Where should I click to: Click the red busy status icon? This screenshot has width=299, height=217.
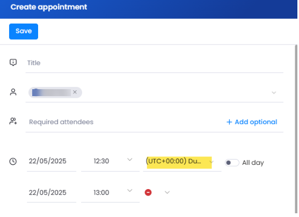pyautogui.click(x=148, y=192)
